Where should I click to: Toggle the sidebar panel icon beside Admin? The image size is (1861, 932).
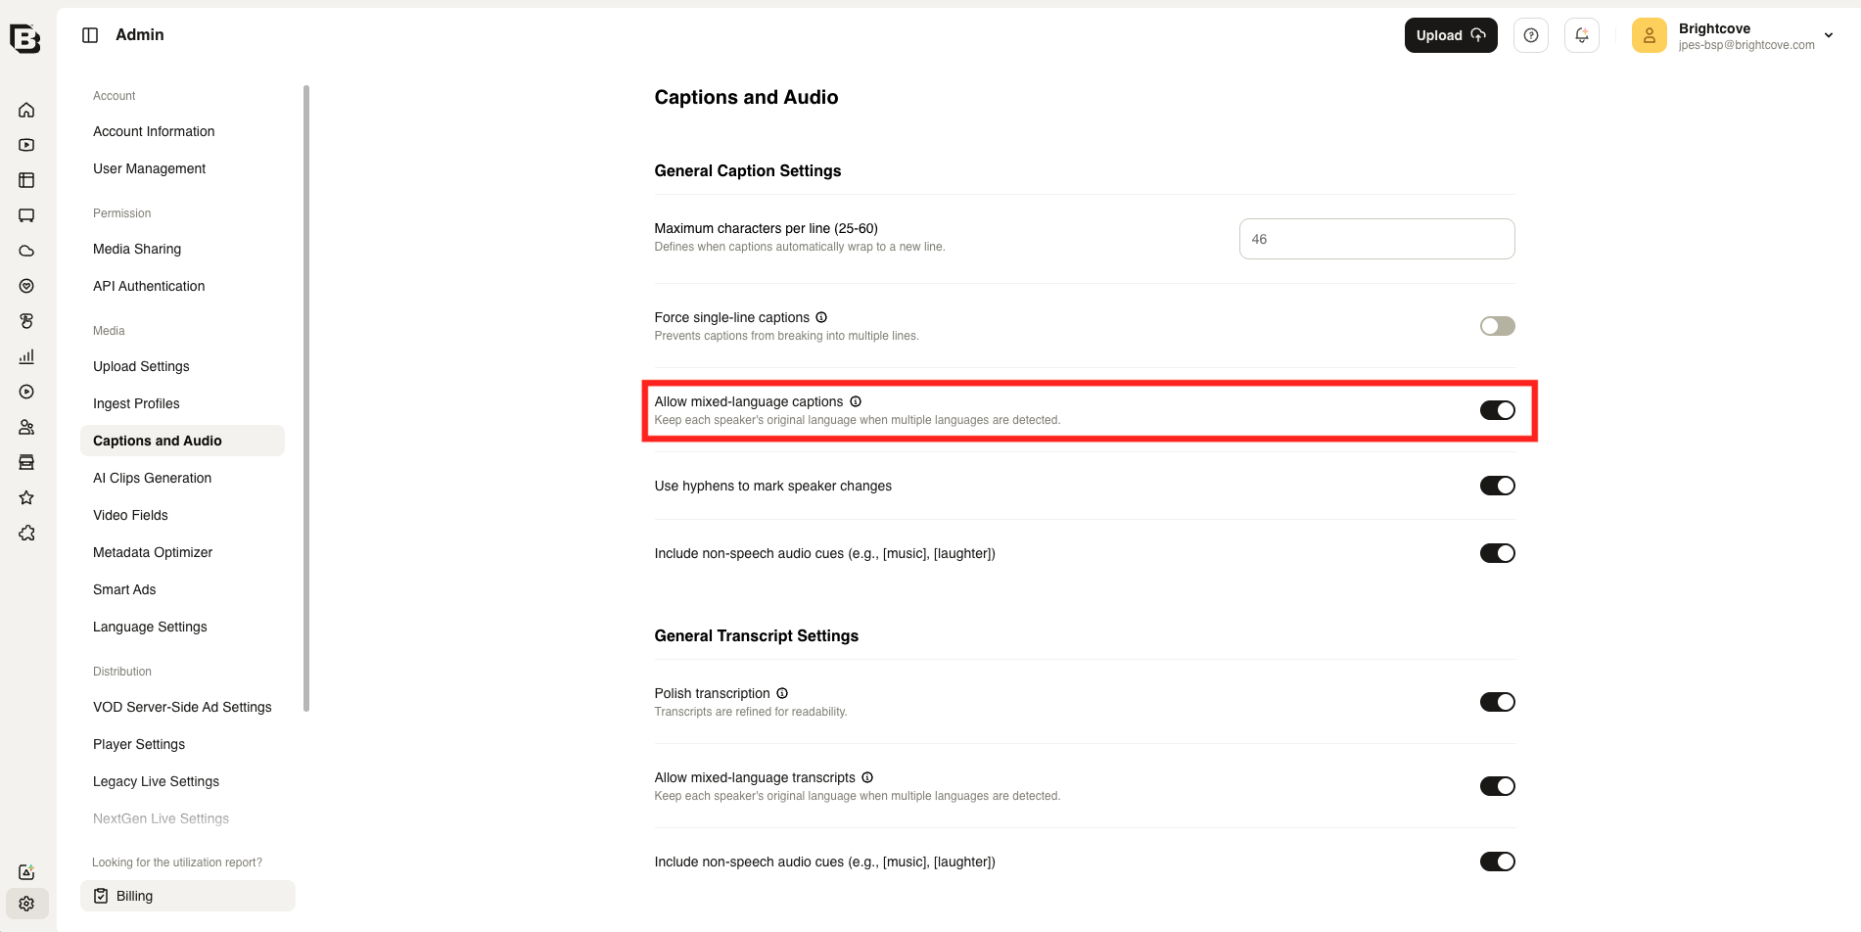coord(90,35)
